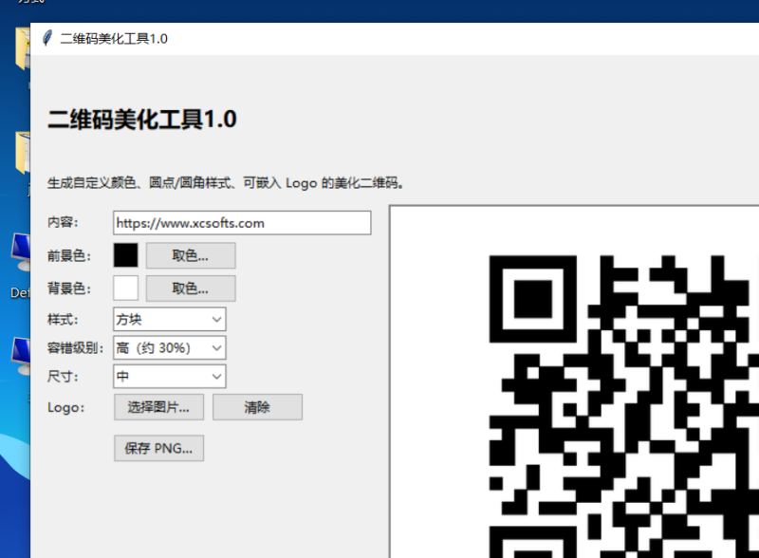Screen dimensions: 759x558
Task: Click the 容错级别: label
Action: [x=76, y=347]
